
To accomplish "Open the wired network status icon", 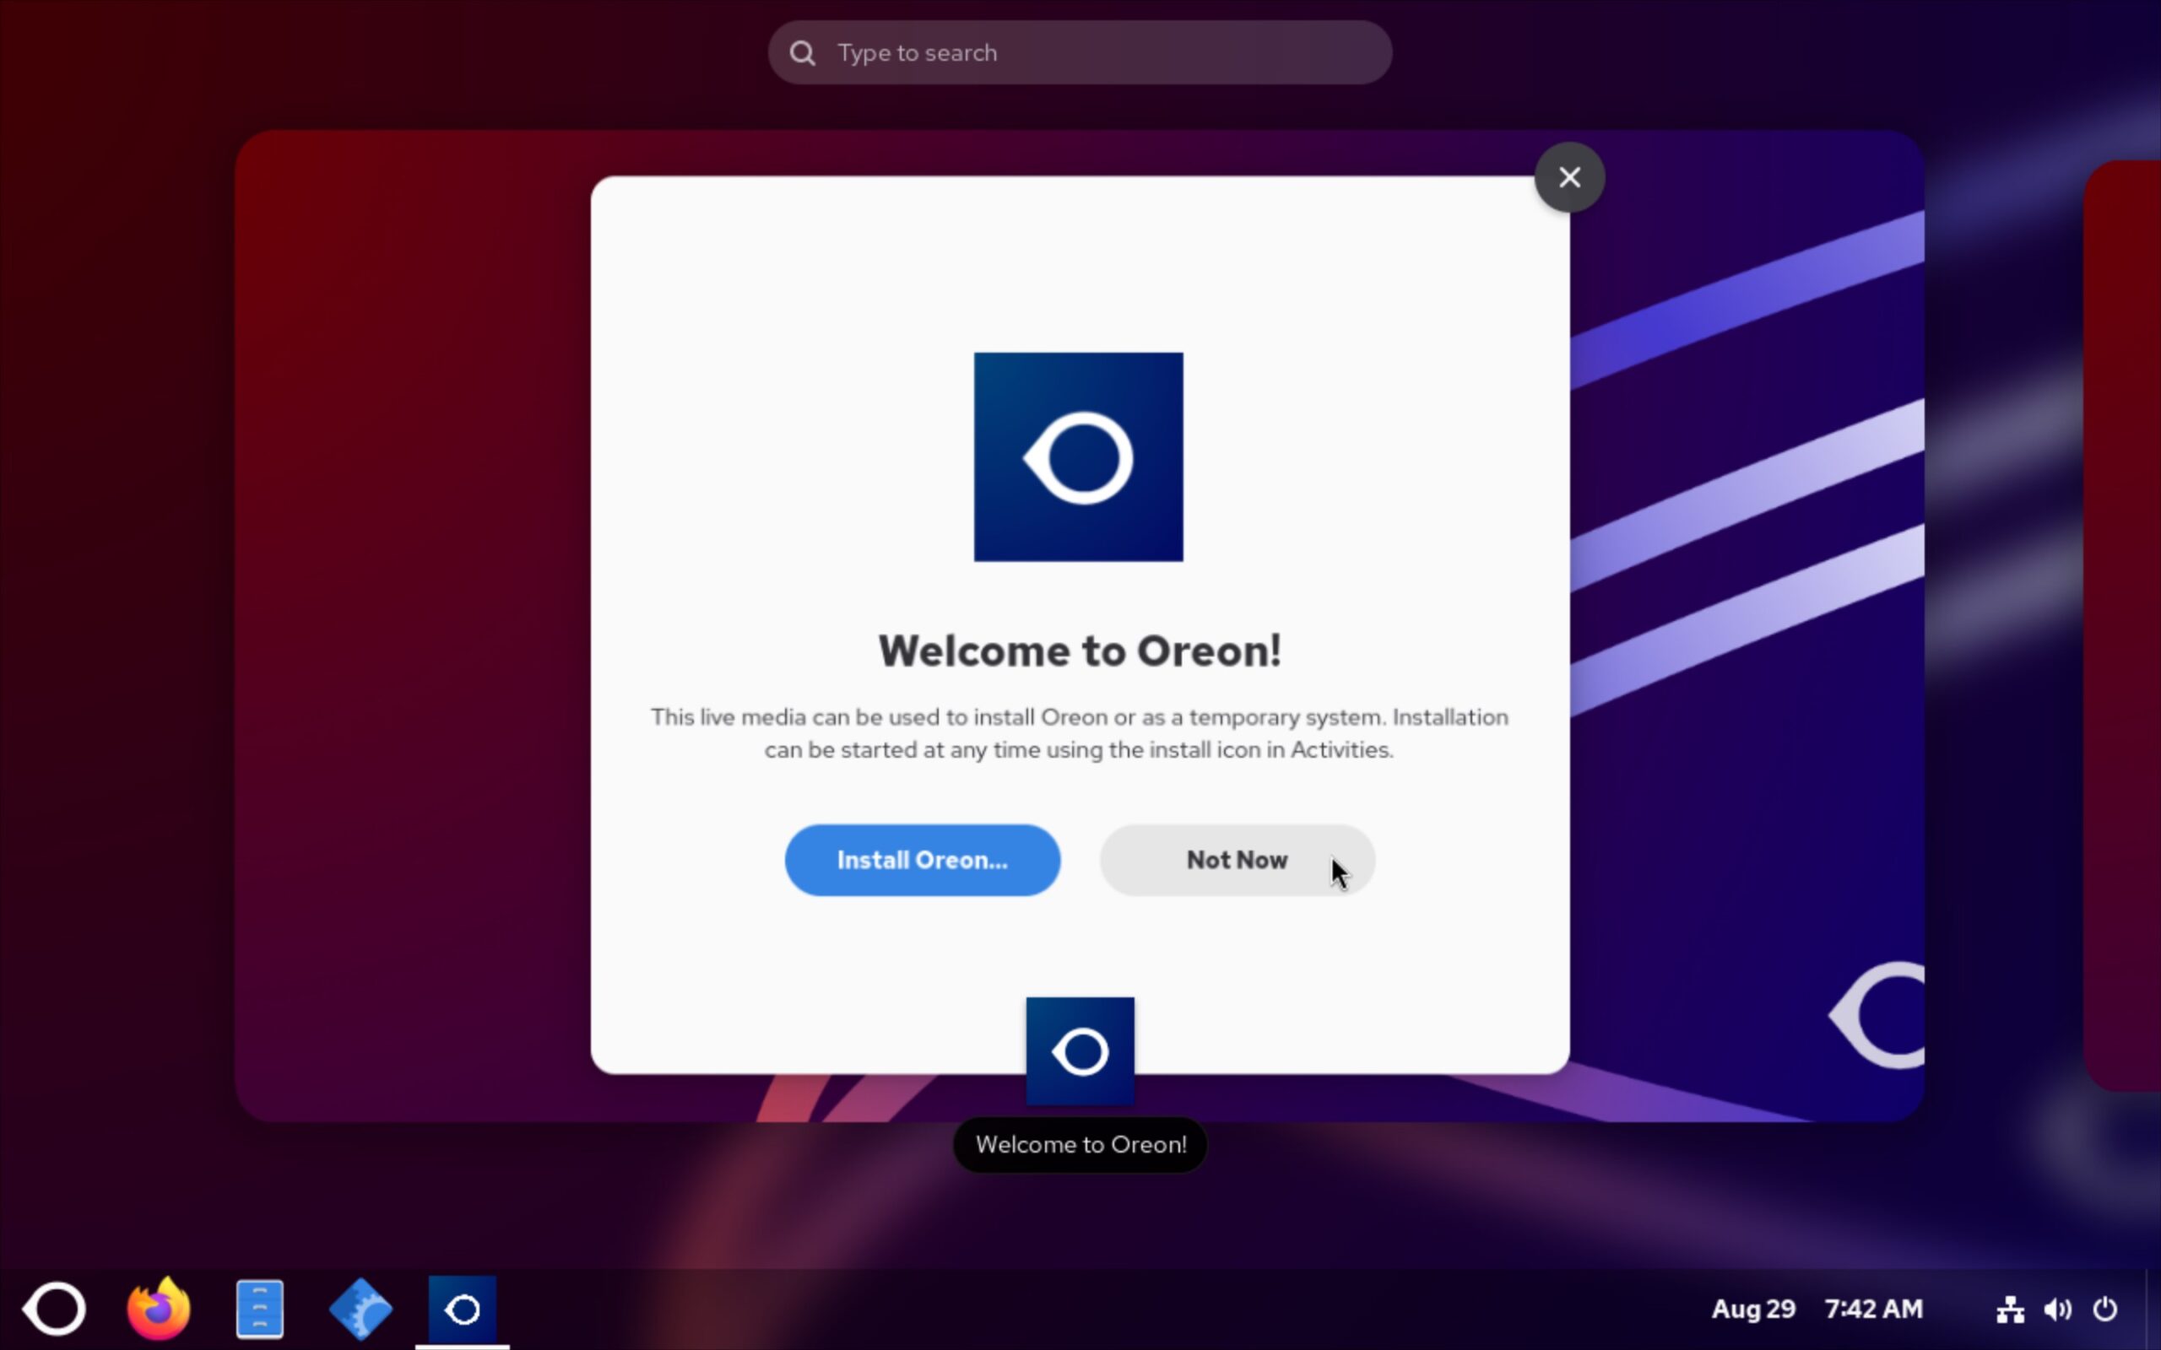I will pyautogui.click(x=2010, y=1309).
